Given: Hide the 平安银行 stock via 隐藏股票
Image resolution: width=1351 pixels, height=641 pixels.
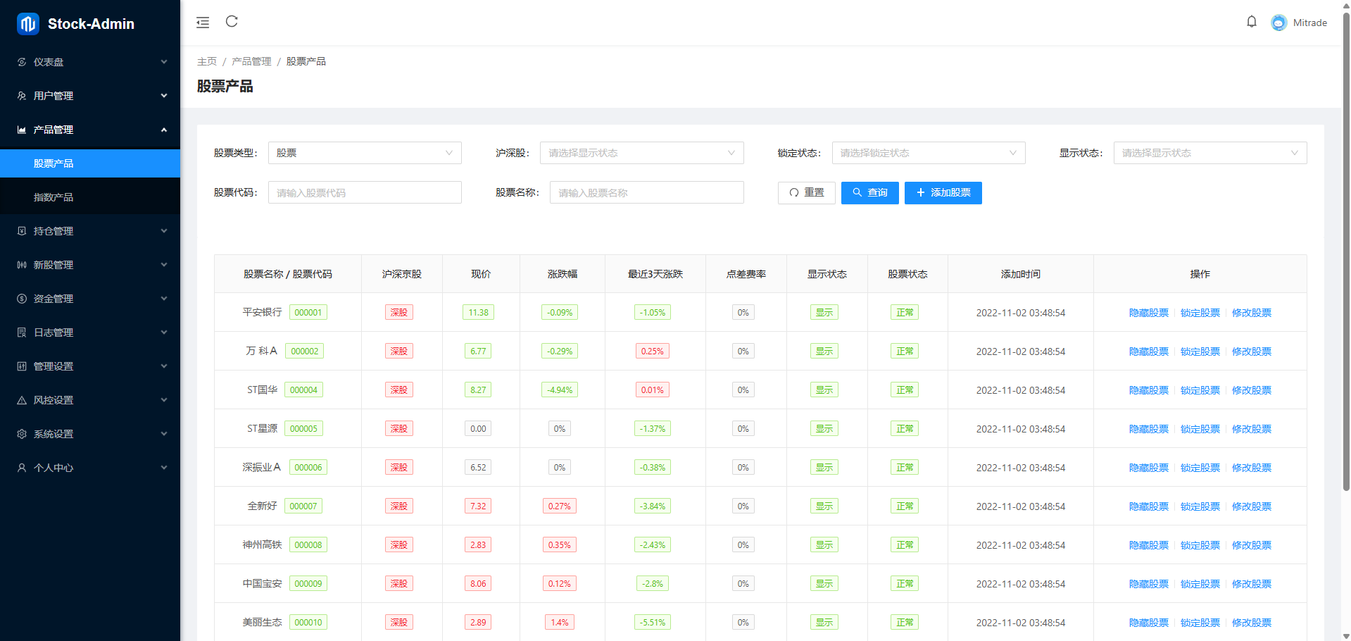Looking at the screenshot, I should 1148,313.
